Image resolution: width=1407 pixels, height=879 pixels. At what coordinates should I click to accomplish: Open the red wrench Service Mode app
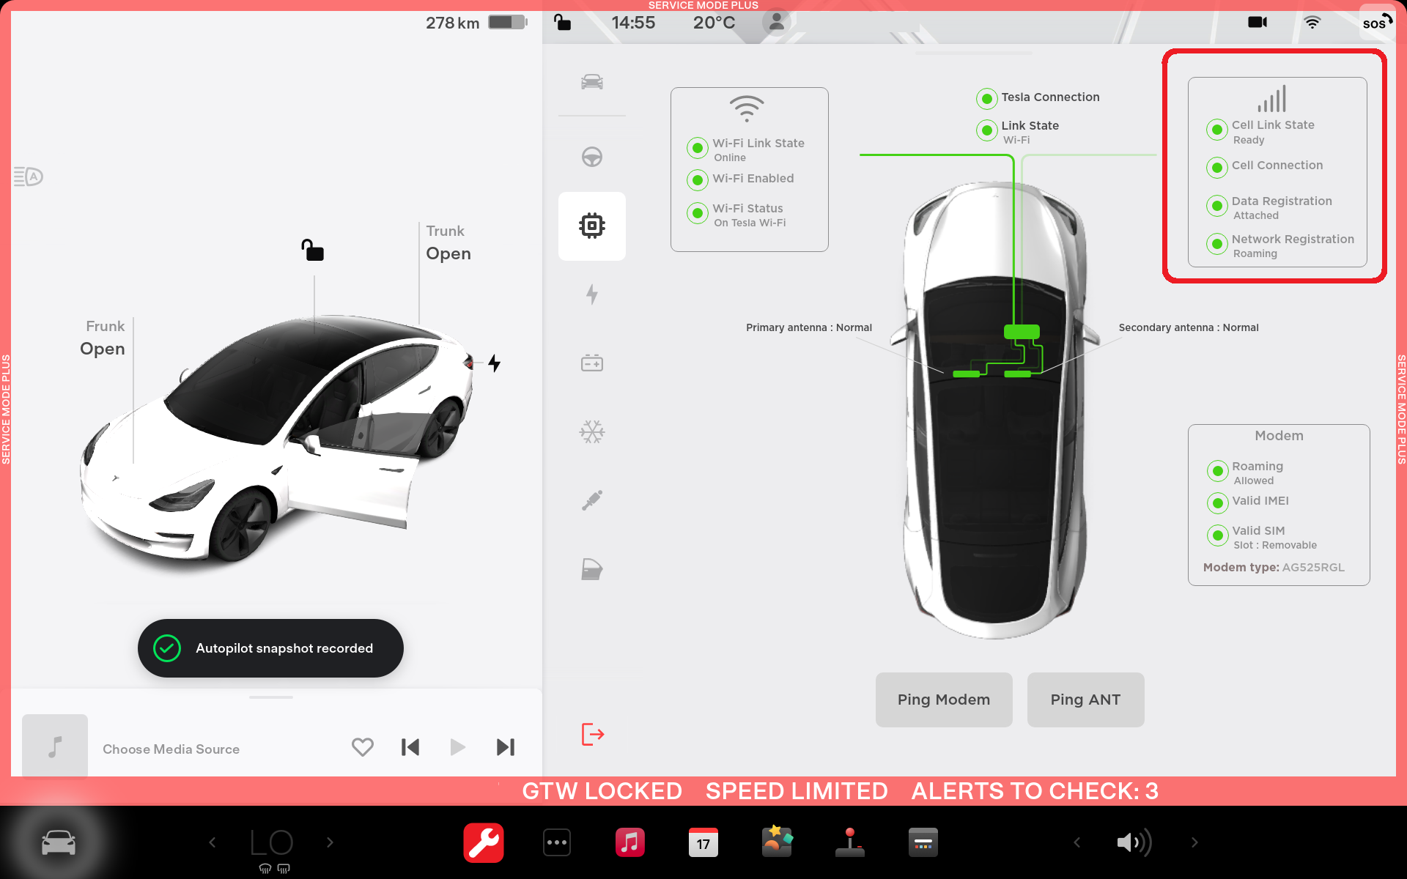[x=483, y=842]
